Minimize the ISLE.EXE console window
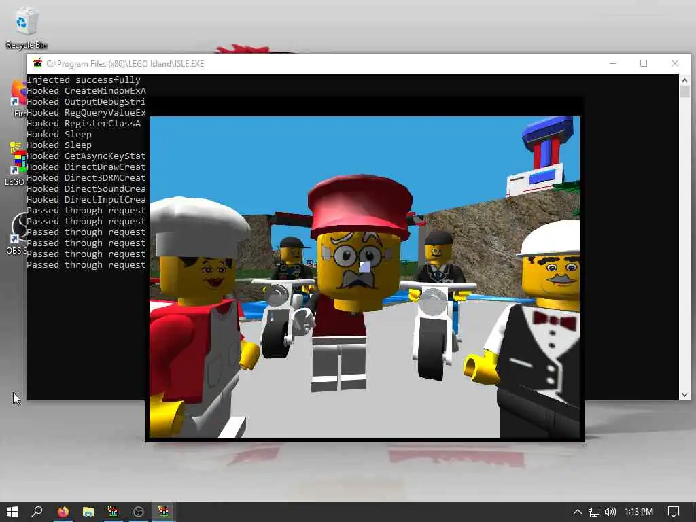The image size is (696, 522). point(613,63)
